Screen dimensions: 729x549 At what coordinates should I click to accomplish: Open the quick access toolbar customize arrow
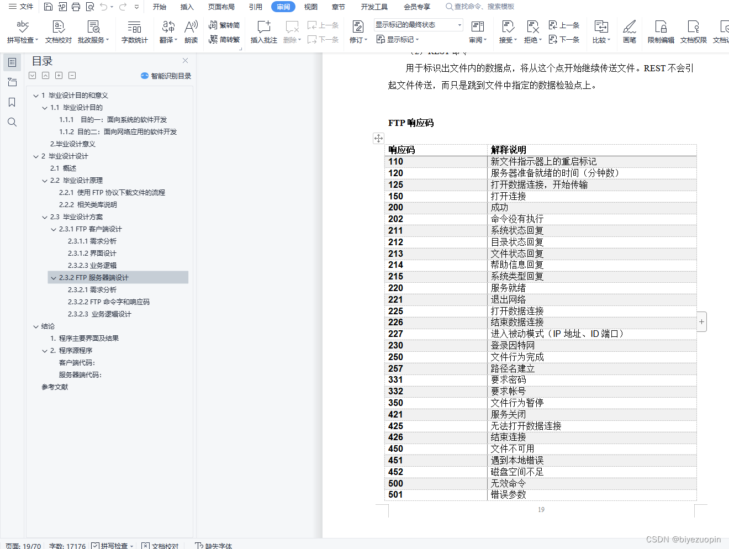tap(136, 7)
